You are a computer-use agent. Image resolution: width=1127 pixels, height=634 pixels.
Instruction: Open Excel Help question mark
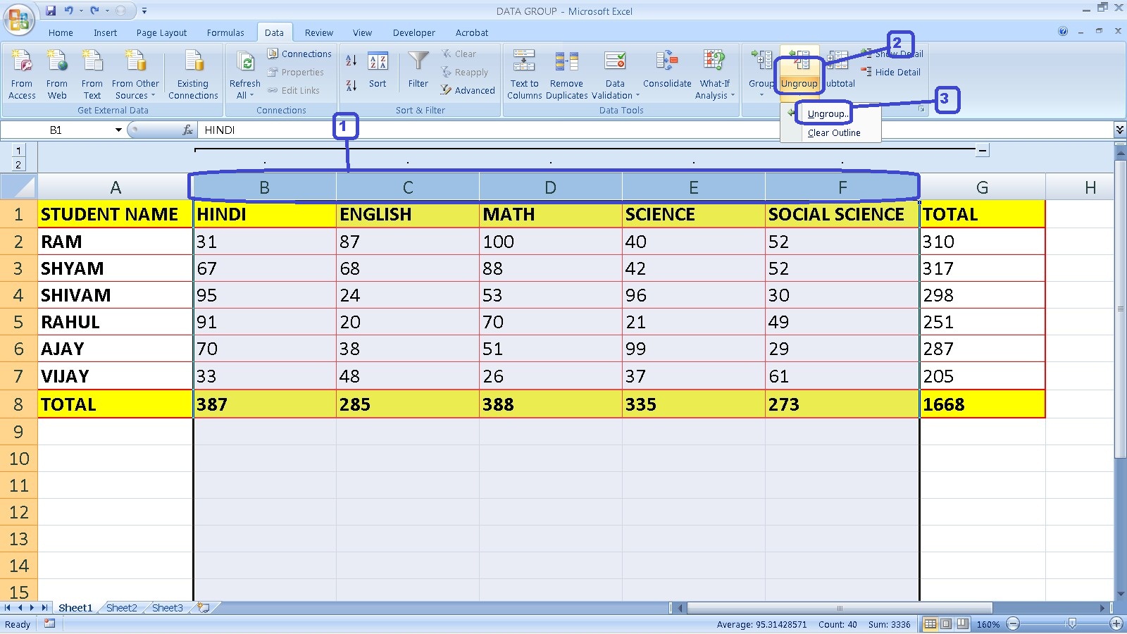(1063, 31)
